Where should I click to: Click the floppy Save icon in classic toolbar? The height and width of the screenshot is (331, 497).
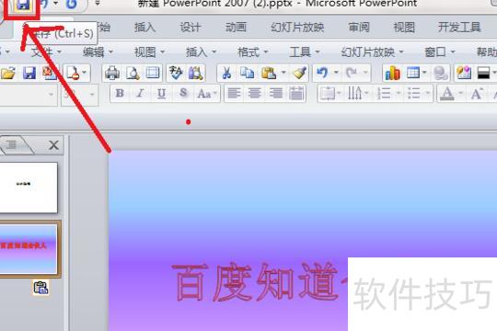[x=29, y=74]
